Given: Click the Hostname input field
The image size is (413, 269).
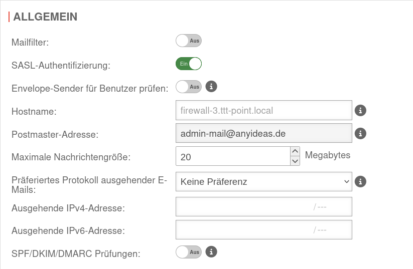Looking at the screenshot, I should (263, 110).
